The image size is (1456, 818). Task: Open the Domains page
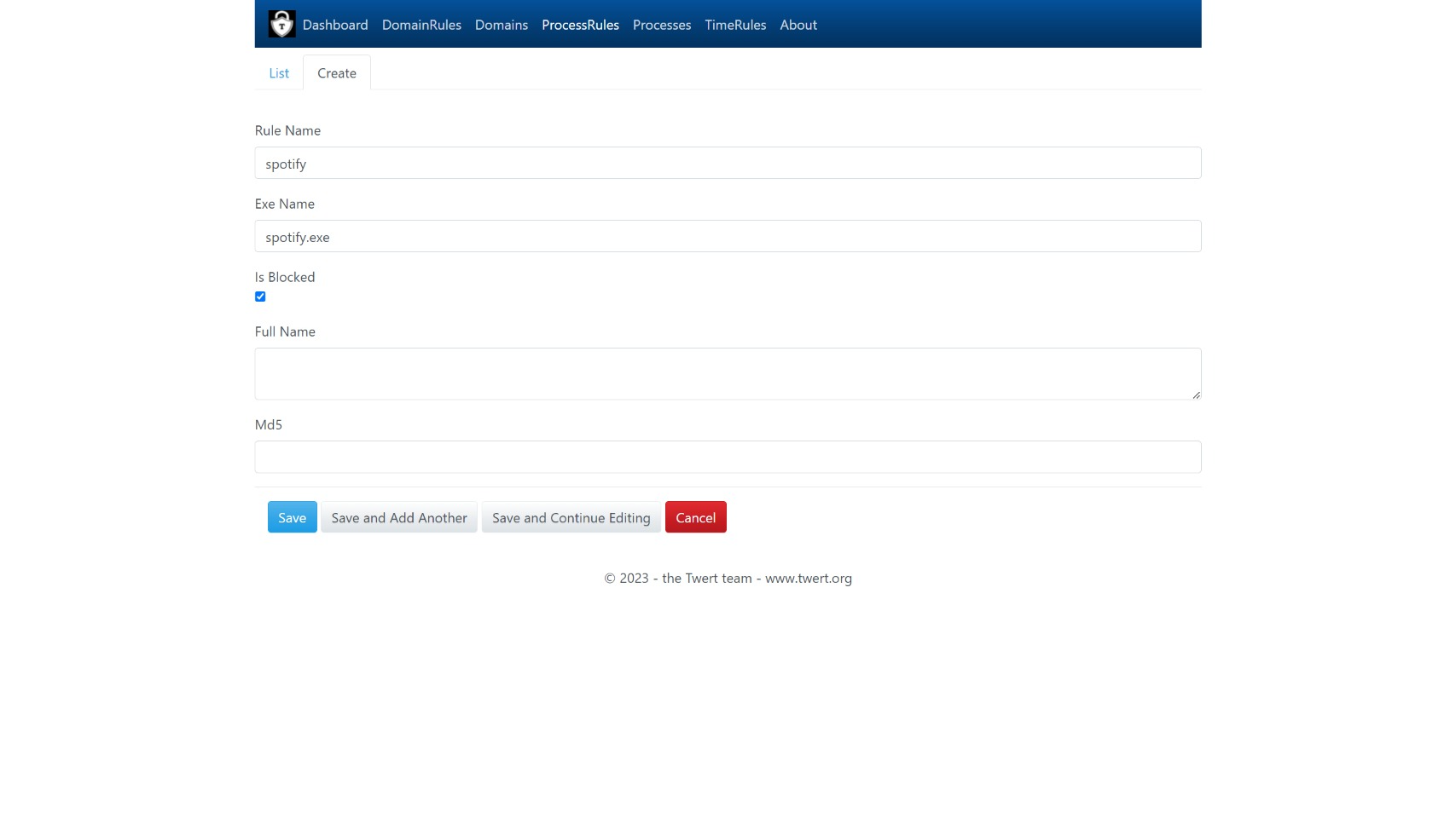pos(502,25)
